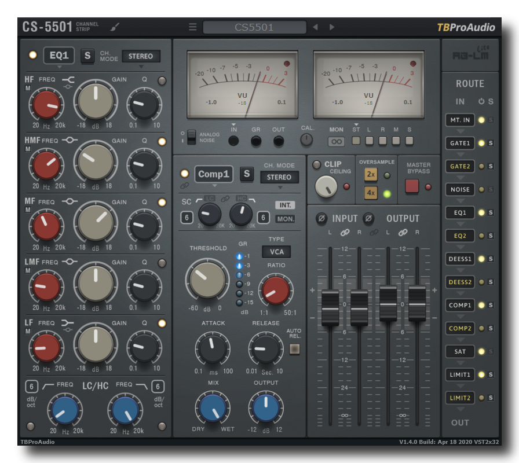This screenshot has height=463, width=519.
Task: Toggle the EQ1 power LED
Action: pos(33,55)
